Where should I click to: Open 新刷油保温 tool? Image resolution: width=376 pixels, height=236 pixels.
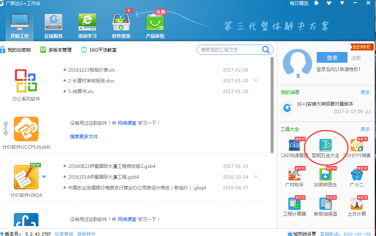[326, 206]
